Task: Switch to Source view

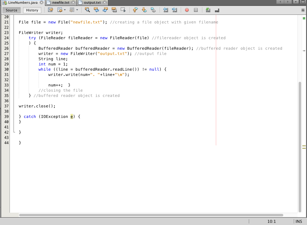Action: pyautogui.click(x=11, y=10)
